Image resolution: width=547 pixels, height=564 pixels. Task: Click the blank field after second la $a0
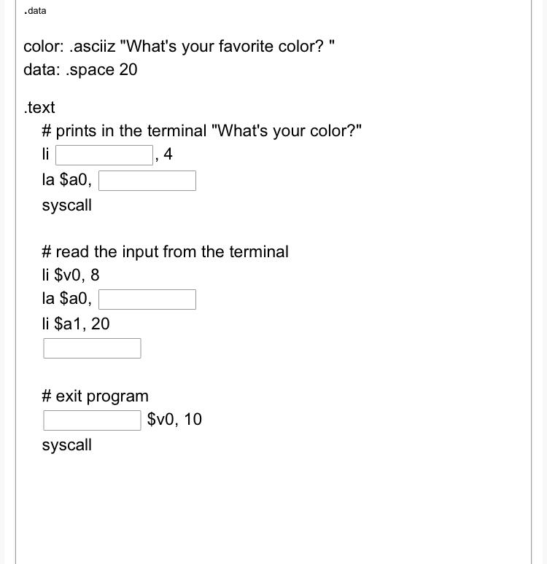(147, 299)
